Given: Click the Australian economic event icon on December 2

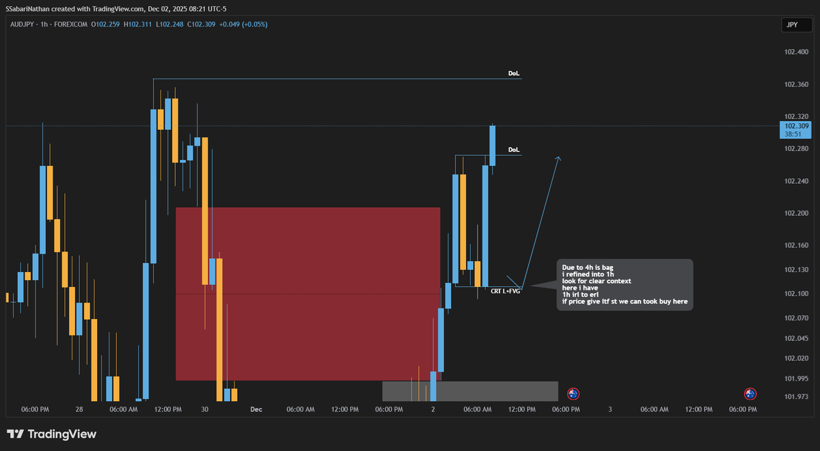Looking at the screenshot, I should 573,393.
